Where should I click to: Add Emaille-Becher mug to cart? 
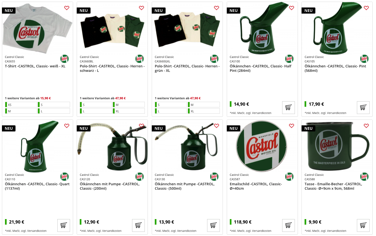363,225
